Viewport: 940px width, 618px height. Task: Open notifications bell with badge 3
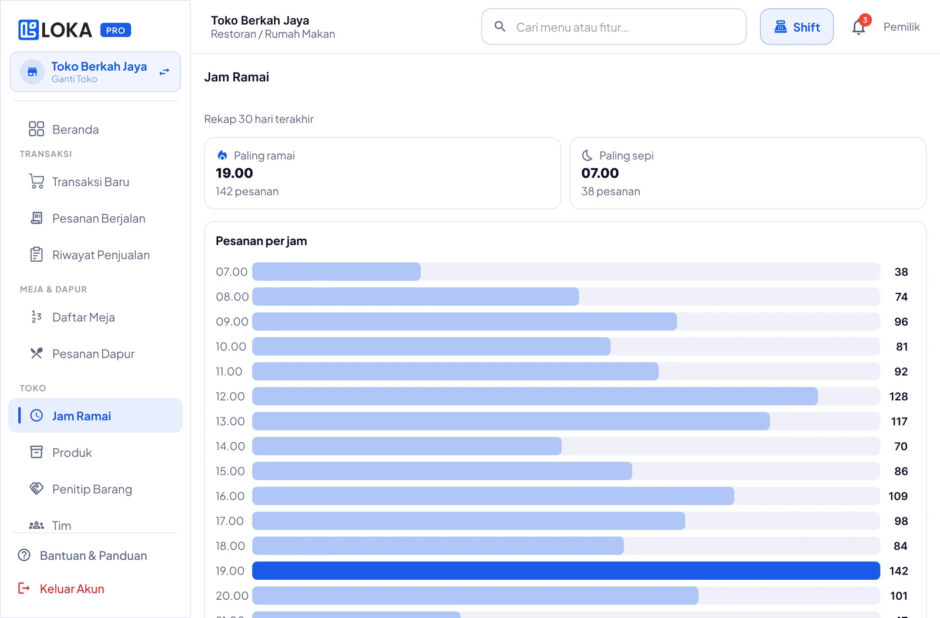pos(859,27)
